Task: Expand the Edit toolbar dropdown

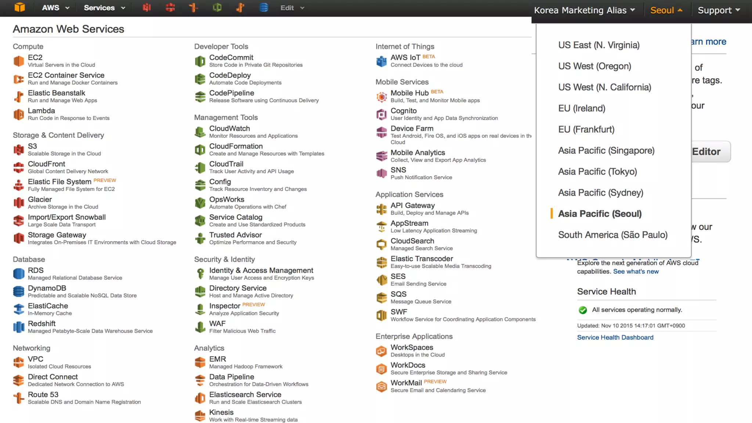Action: click(292, 8)
